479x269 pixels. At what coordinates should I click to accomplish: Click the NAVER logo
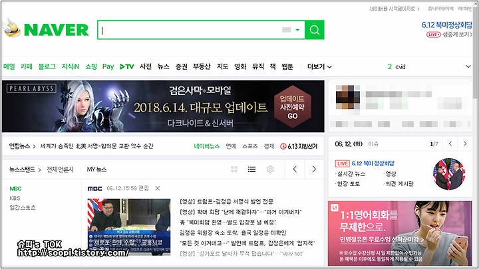[57, 30]
